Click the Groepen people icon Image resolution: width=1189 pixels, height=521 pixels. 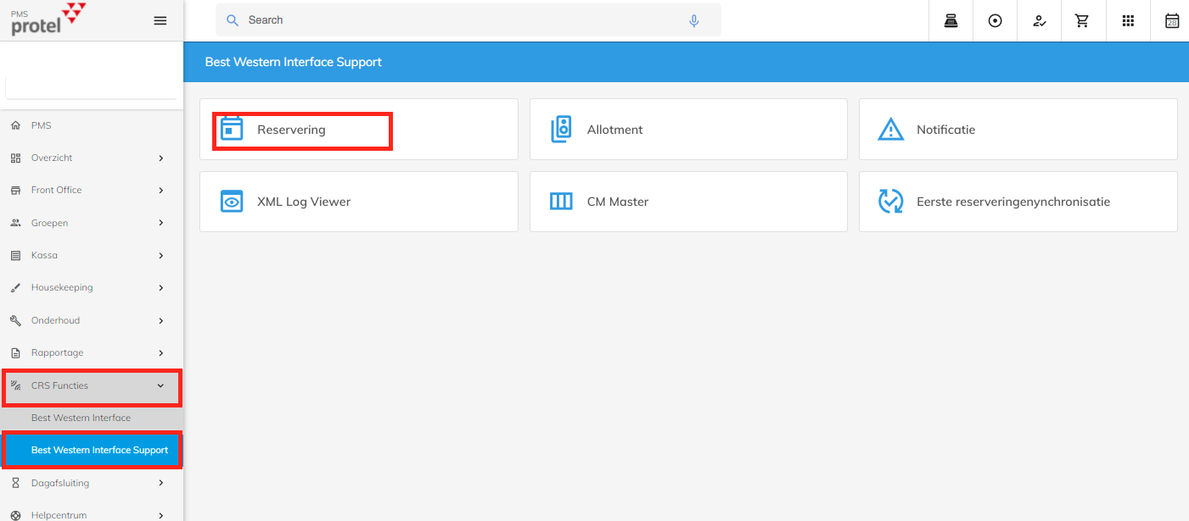click(x=15, y=223)
